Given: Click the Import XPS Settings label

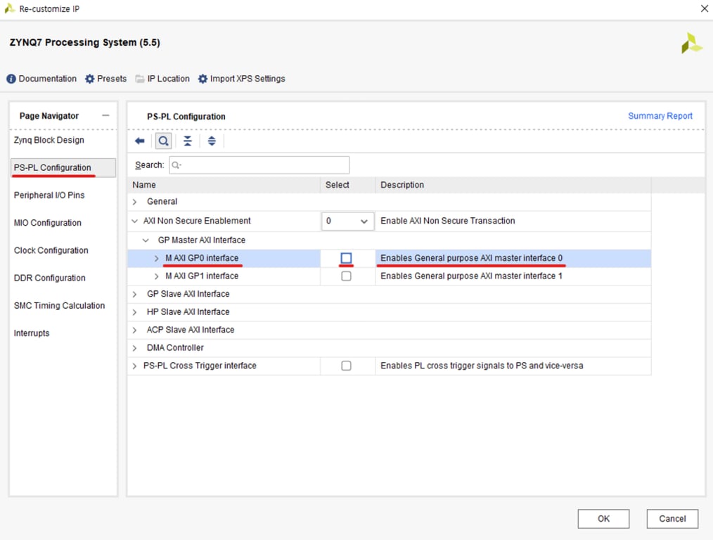Looking at the screenshot, I should click(x=248, y=79).
